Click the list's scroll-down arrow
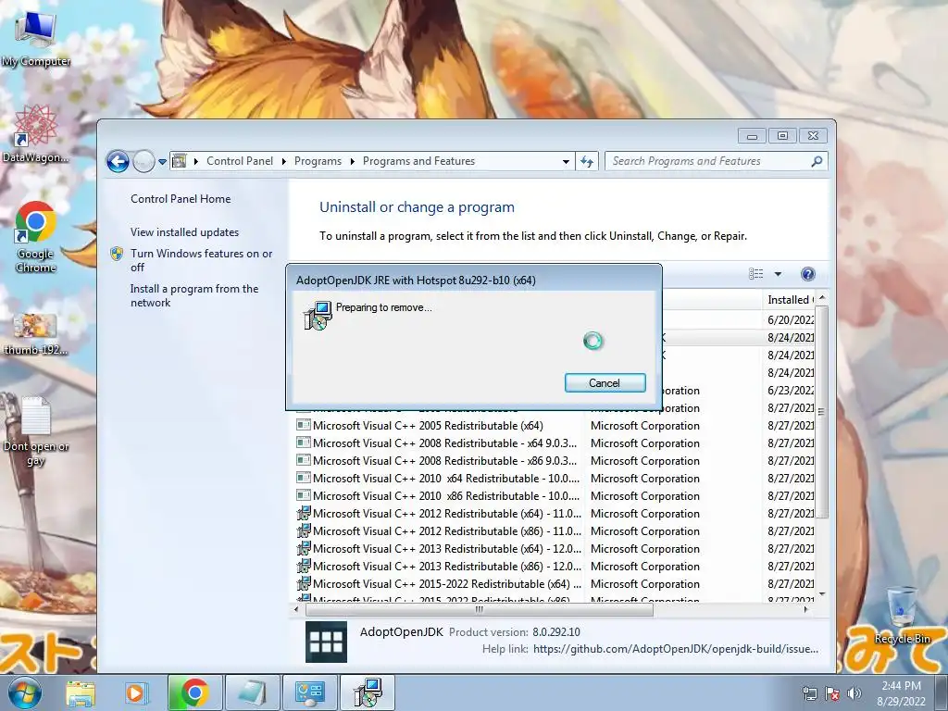The height and width of the screenshot is (711, 948). (x=822, y=594)
